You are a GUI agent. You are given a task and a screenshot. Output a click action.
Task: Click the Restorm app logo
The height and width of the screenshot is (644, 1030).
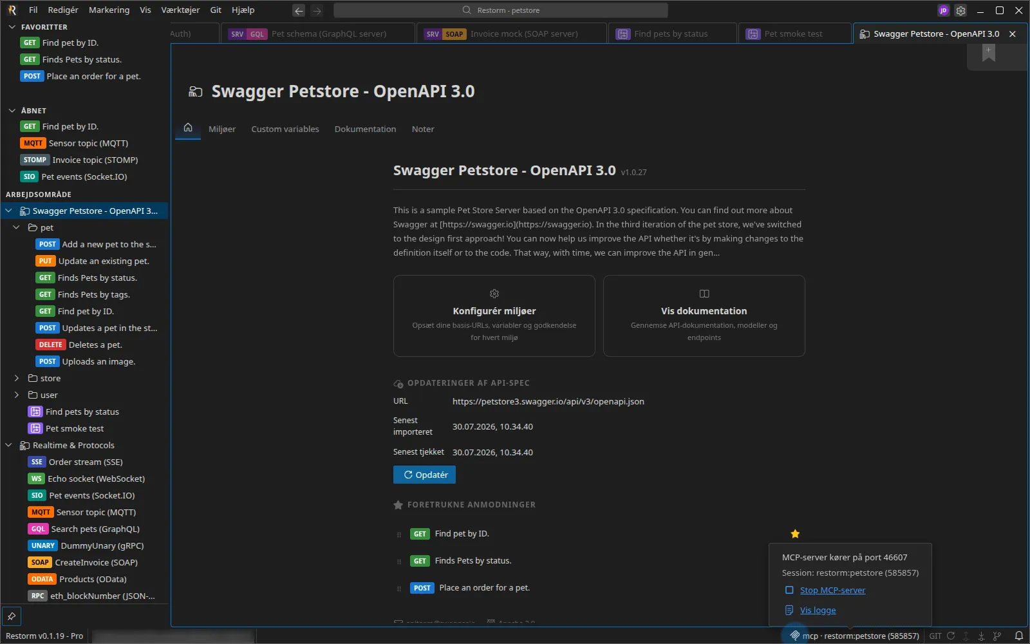click(12, 10)
